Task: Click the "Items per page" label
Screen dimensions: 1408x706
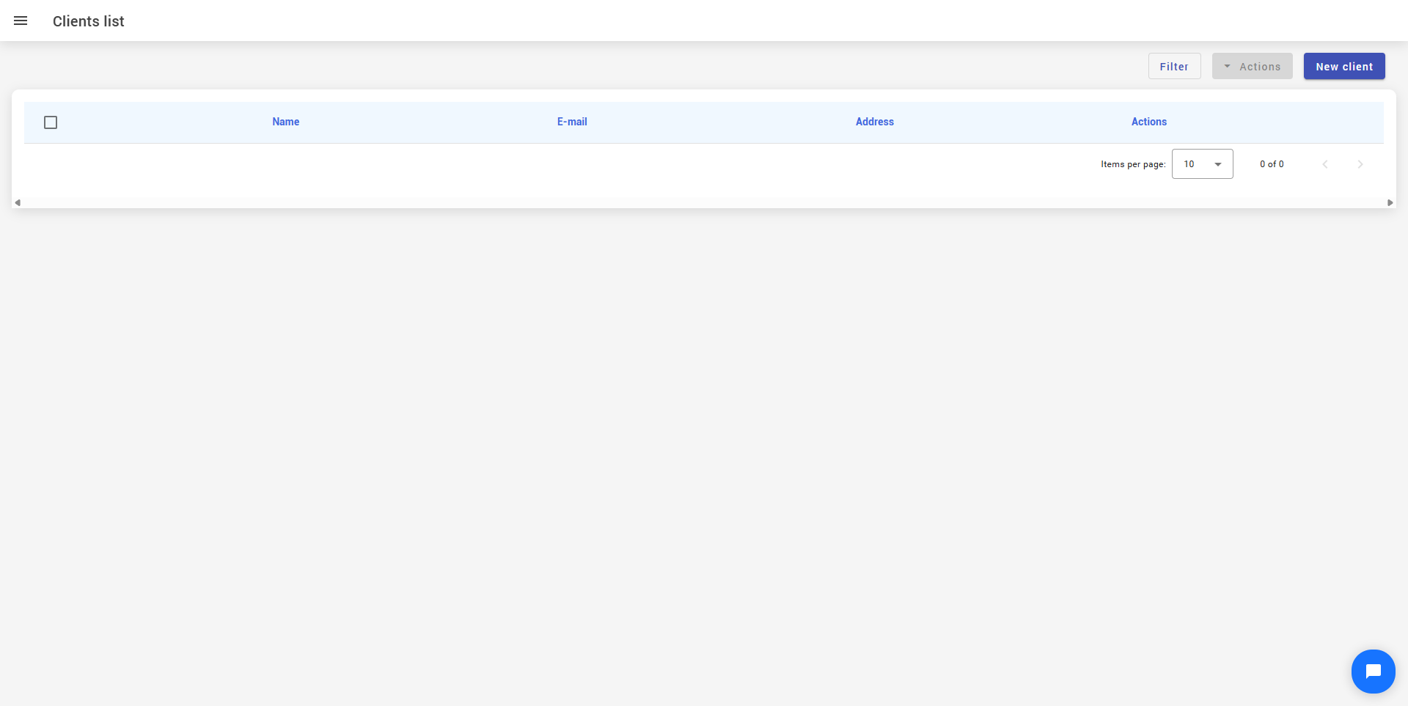Action: 1132,164
